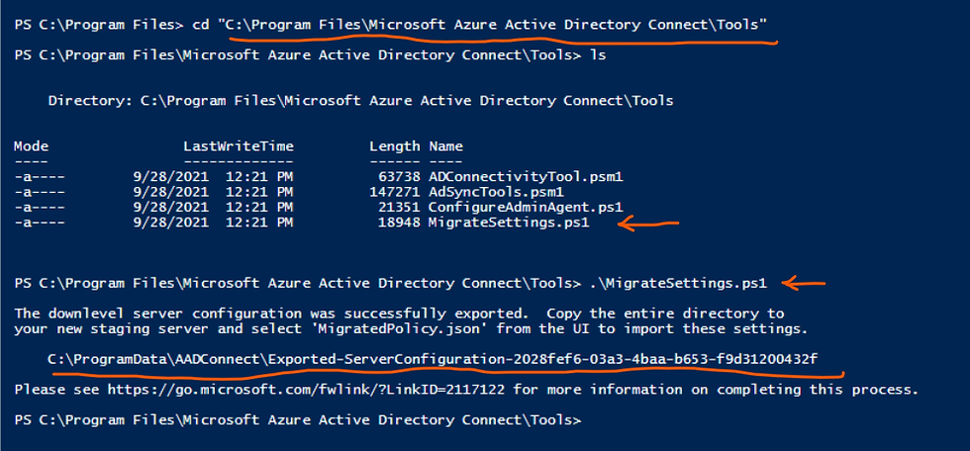Click the ADConnectivityTool.psm1 file name
This screenshot has height=451, width=970.
[x=526, y=177]
